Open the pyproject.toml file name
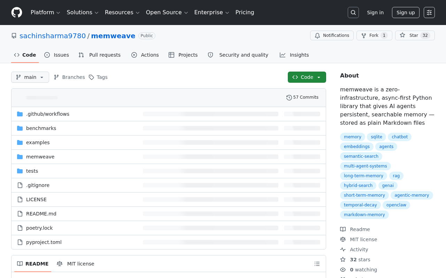Image resolution: width=446 pixels, height=278 pixels. pos(44,242)
